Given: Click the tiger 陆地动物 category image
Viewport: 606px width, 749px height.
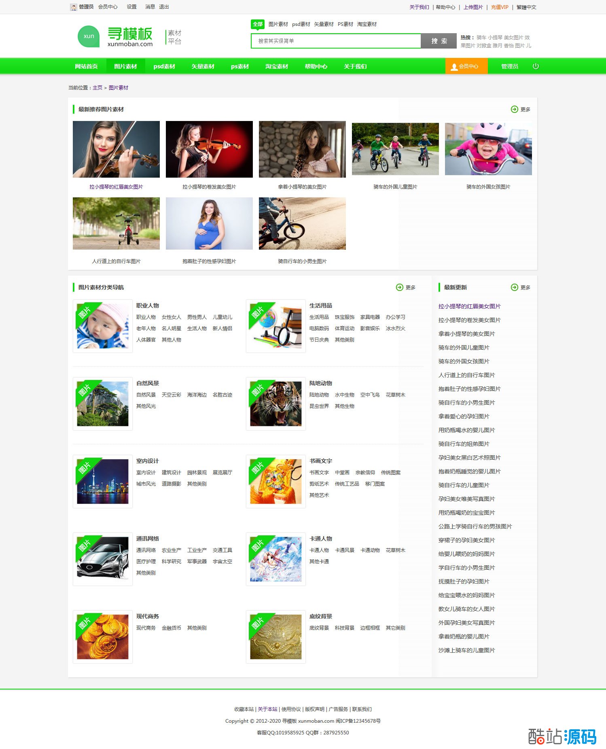Looking at the screenshot, I should click(275, 403).
